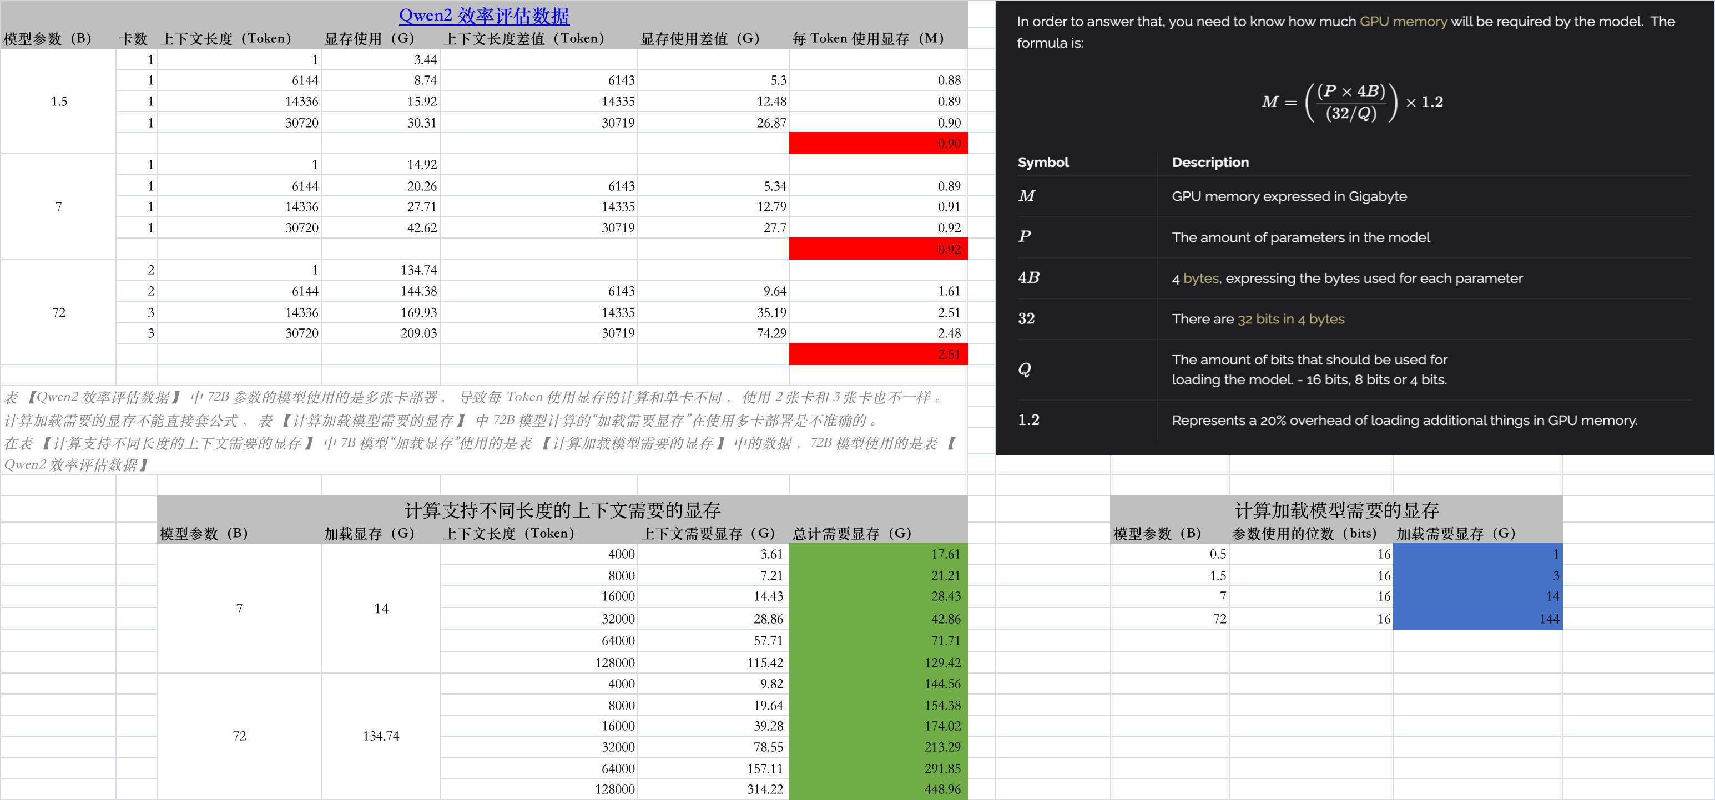Select the 模型参数（B）header in top table
The height and width of the screenshot is (800, 1715).
pos(48,39)
